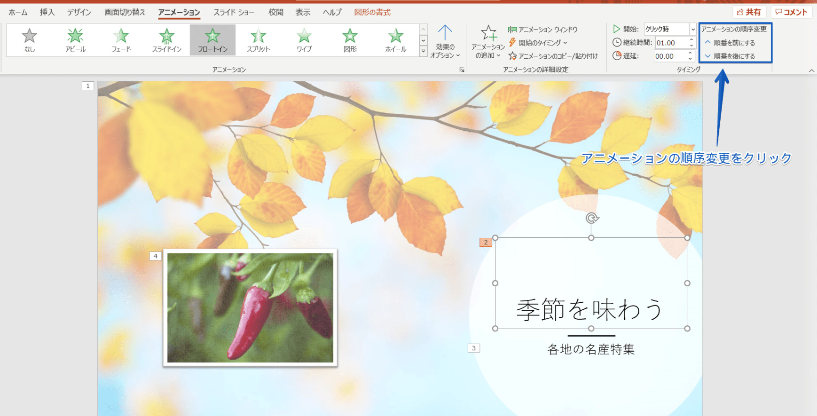The height and width of the screenshot is (416, 817).
Task: Click 順番を前にする
Action: (730, 43)
